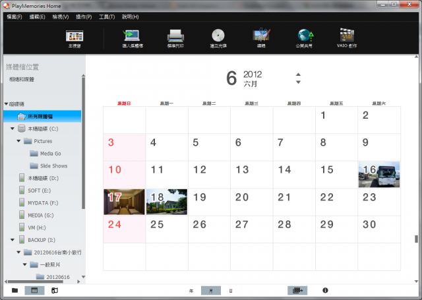Open the building photo thumbnail on June 18
The height and width of the screenshot is (300, 422).
167,202
